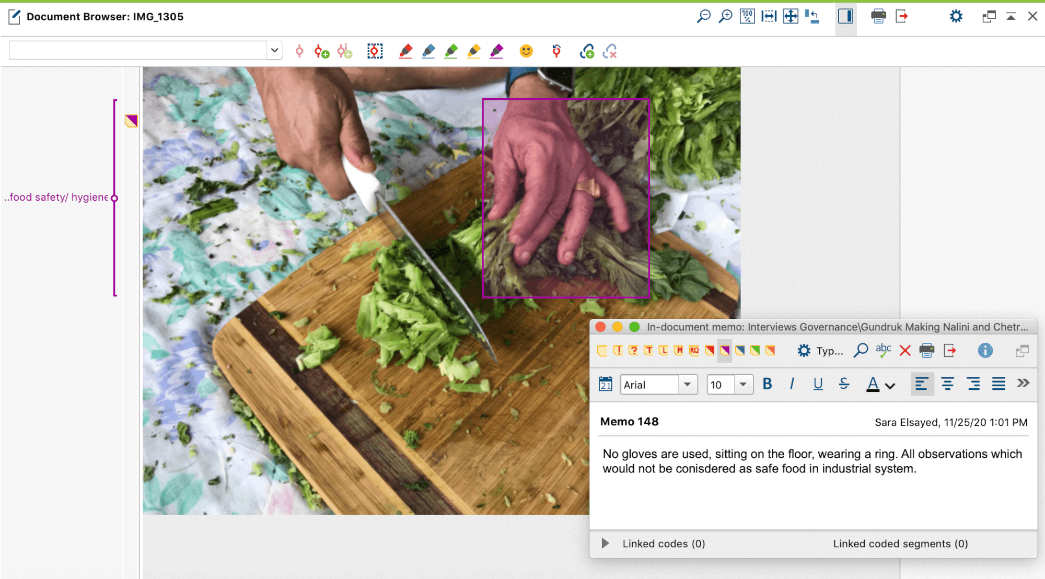
Task: Export the memo
Action: click(x=950, y=350)
